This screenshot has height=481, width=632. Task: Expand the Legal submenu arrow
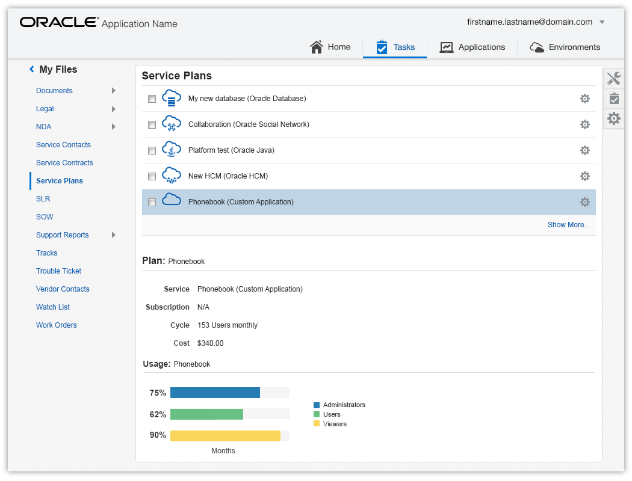[114, 109]
